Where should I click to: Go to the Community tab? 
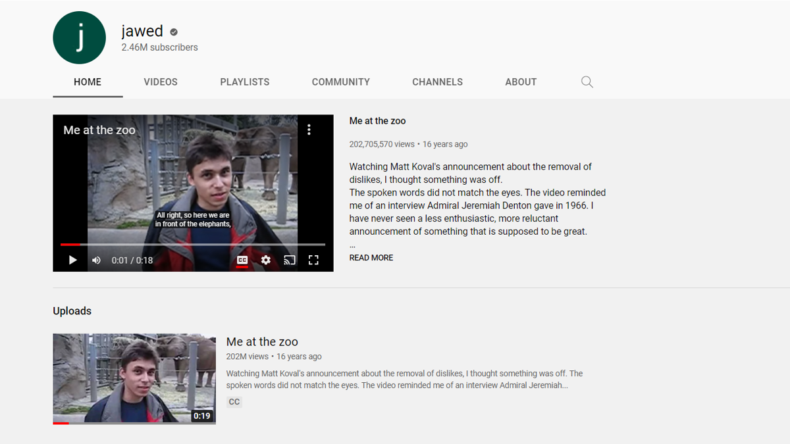click(340, 82)
